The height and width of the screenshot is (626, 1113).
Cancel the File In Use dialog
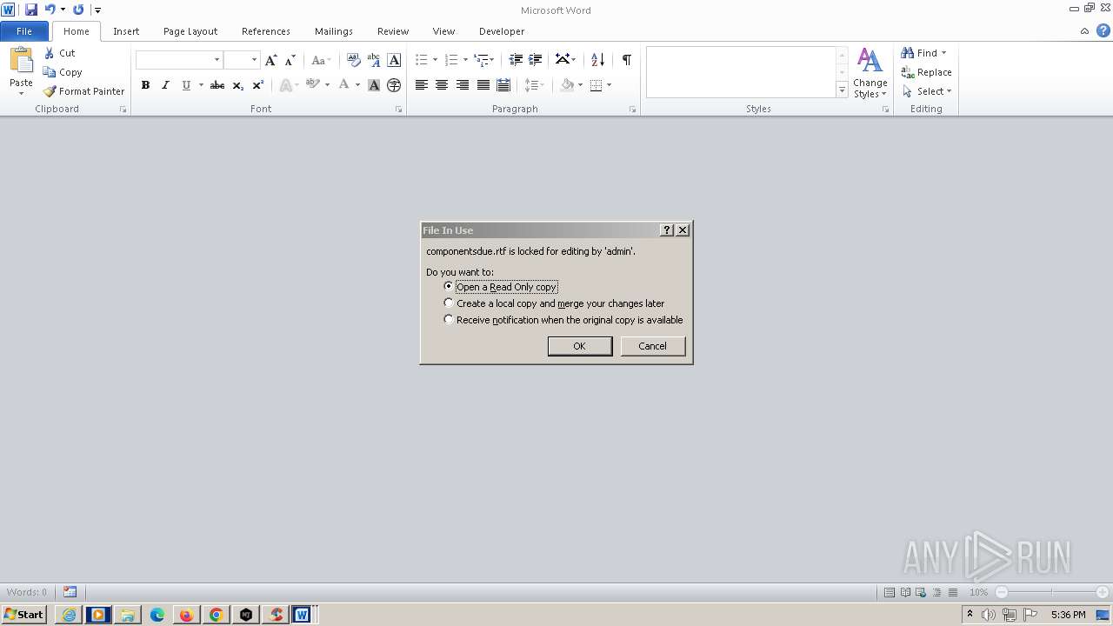tap(653, 346)
